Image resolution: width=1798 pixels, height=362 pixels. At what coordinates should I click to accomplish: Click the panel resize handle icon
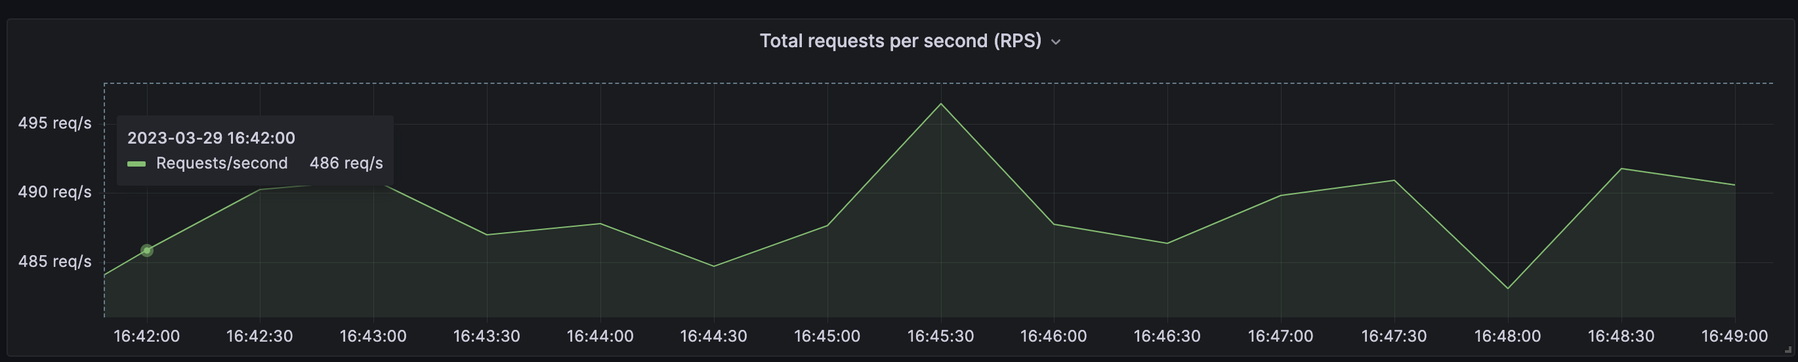[x=1788, y=350]
